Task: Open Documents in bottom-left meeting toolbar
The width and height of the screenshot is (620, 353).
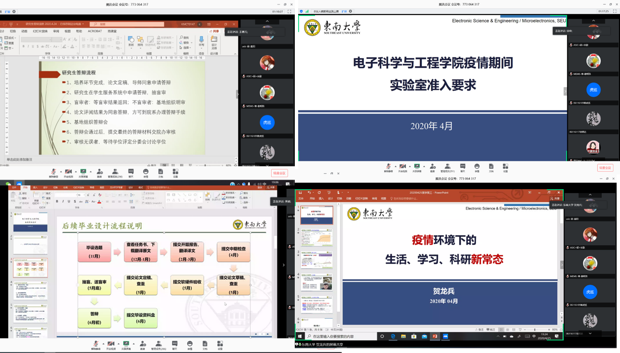Action: tap(205, 346)
